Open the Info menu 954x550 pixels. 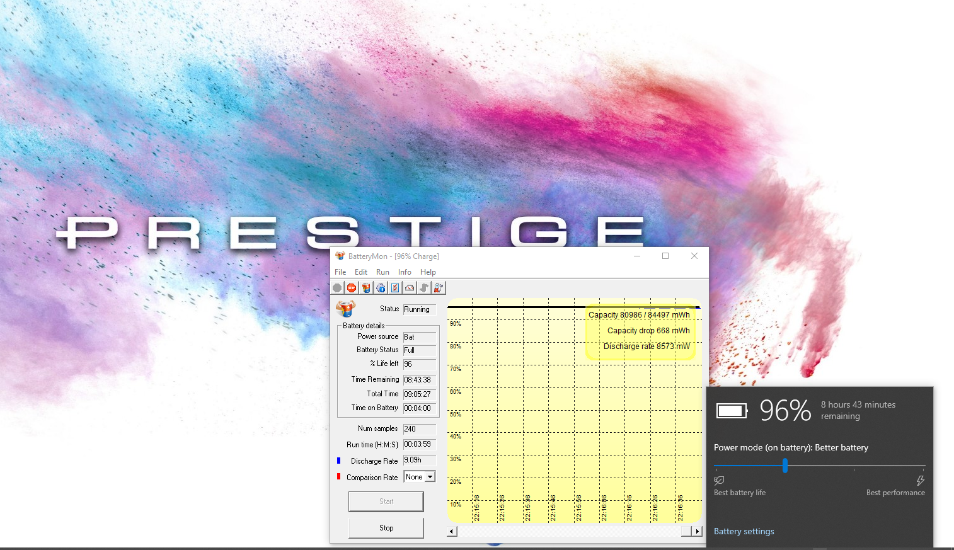point(405,272)
